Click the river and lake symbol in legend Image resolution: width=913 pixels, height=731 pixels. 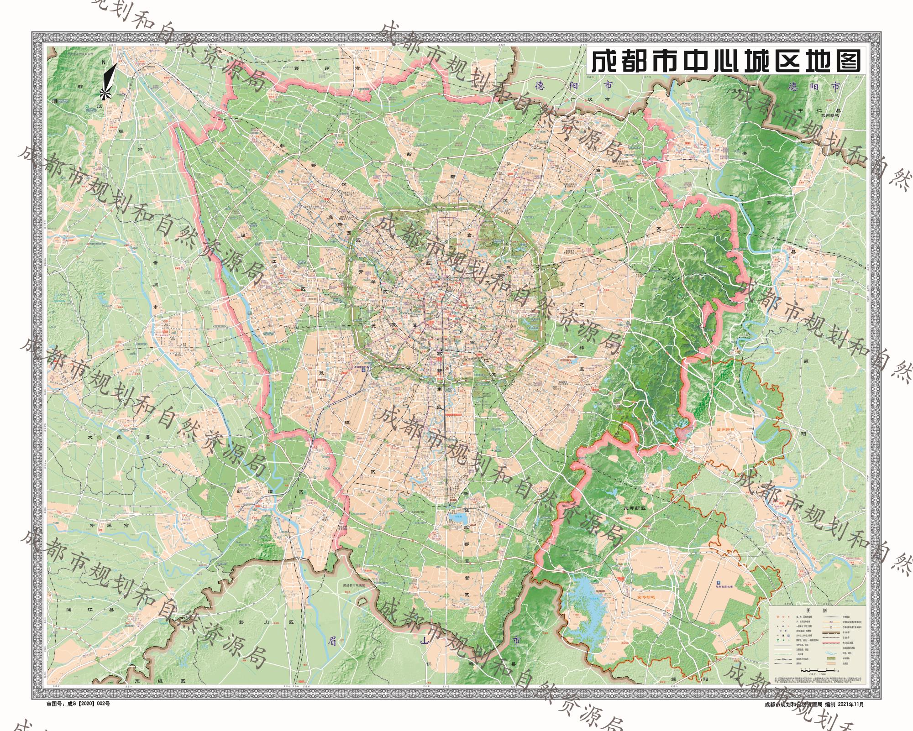(x=831, y=653)
